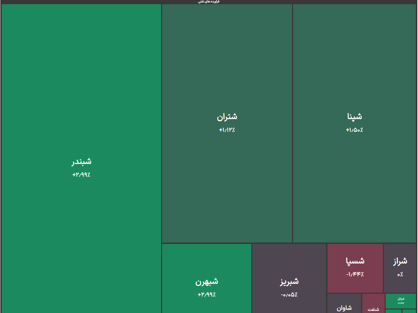Screen dimensions: 418x313
Task: Click the شپنا ticker name text
Action: (354, 117)
